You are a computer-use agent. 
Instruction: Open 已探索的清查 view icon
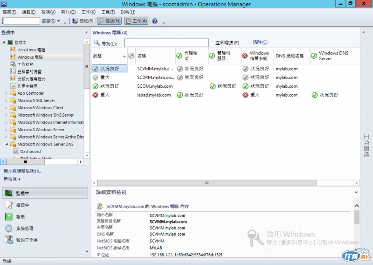13,71
